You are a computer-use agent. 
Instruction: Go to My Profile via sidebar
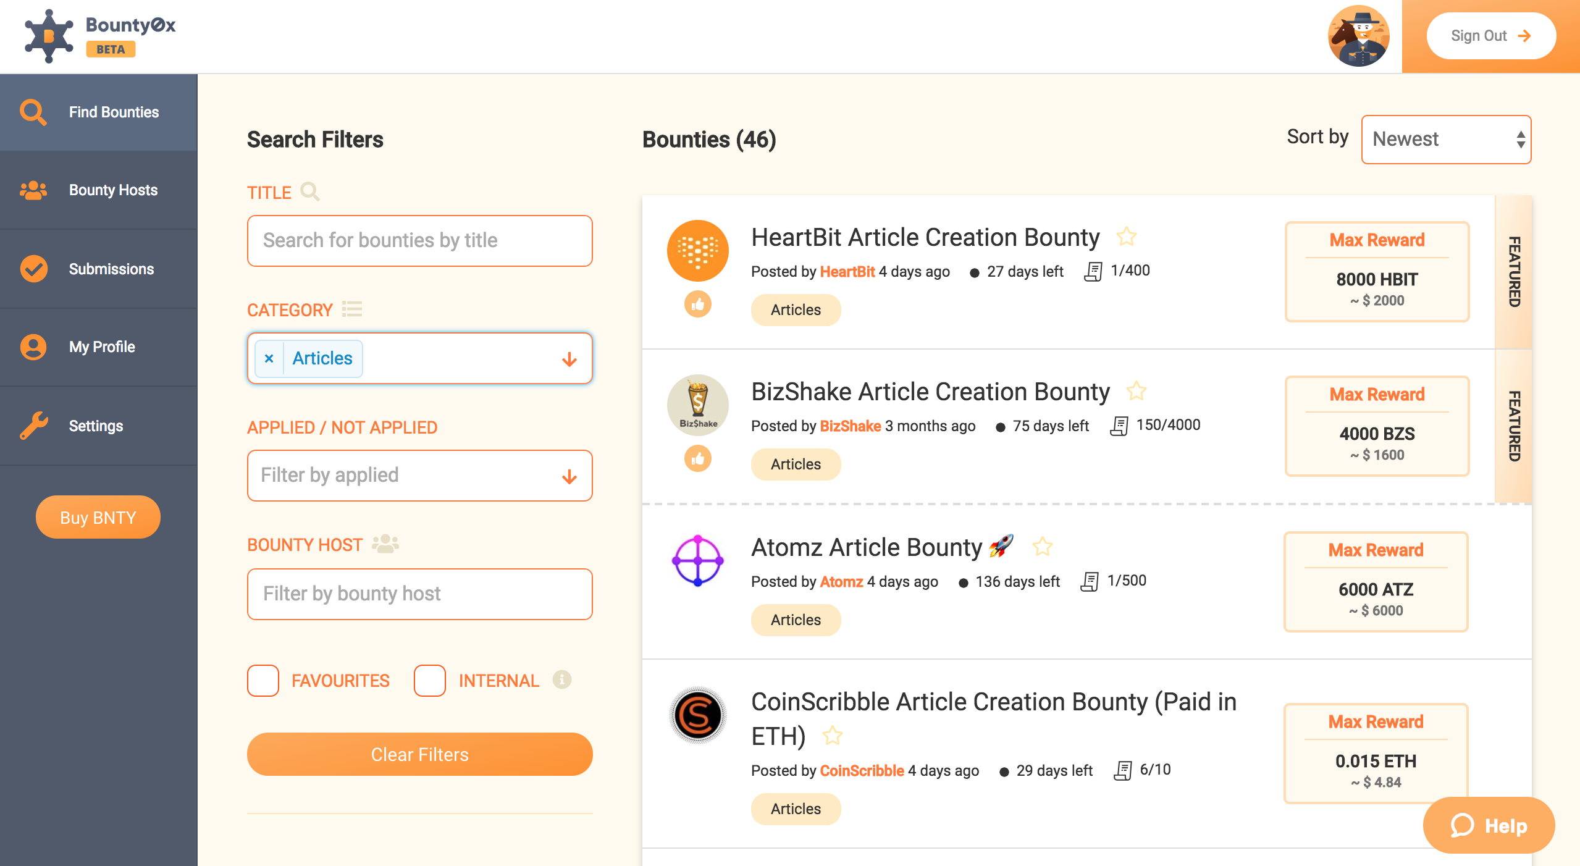point(33,347)
